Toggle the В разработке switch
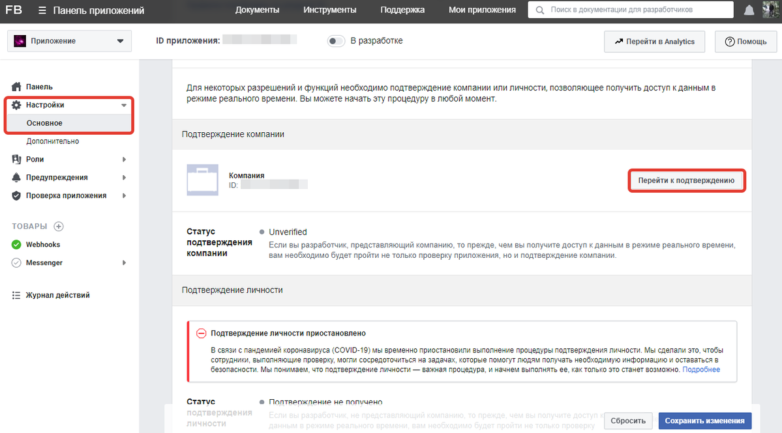Image resolution: width=782 pixels, height=433 pixels. coord(336,41)
